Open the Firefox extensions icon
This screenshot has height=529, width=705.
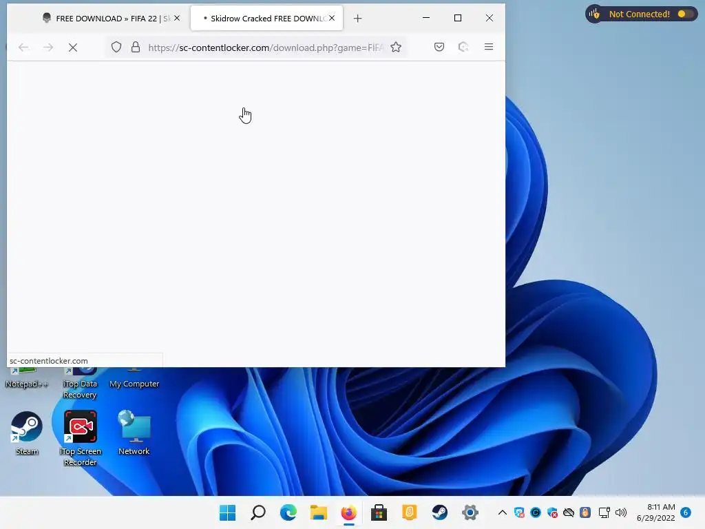463,47
